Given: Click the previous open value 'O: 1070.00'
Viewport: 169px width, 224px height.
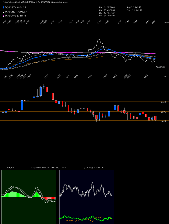Looking at the screenshot, I should pyautogui.click(x=108, y=7).
